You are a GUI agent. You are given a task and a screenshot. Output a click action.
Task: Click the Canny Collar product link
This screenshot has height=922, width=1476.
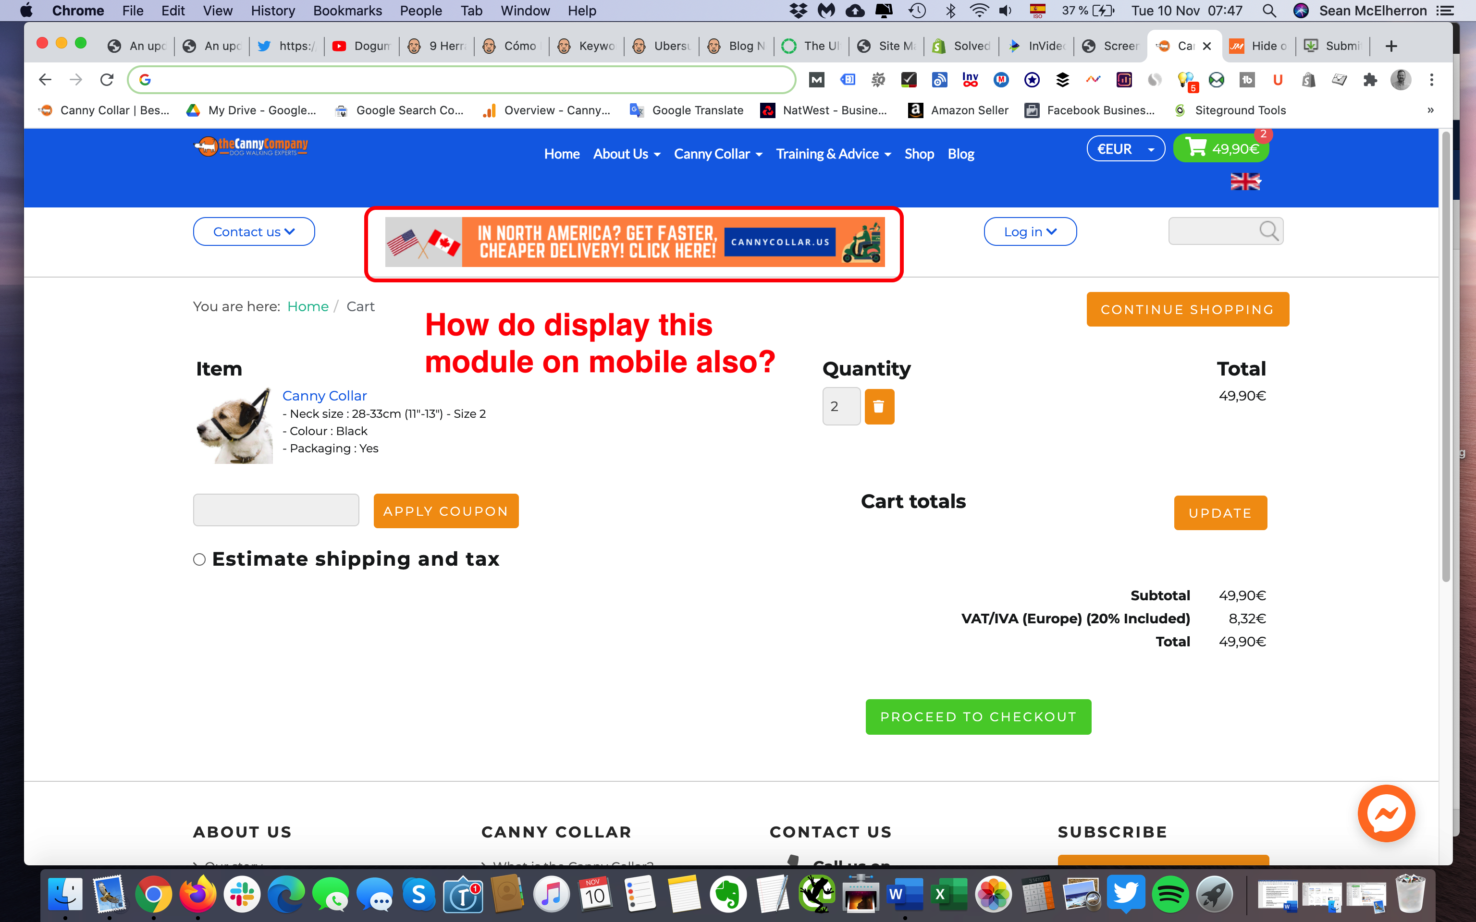tap(324, 396)
